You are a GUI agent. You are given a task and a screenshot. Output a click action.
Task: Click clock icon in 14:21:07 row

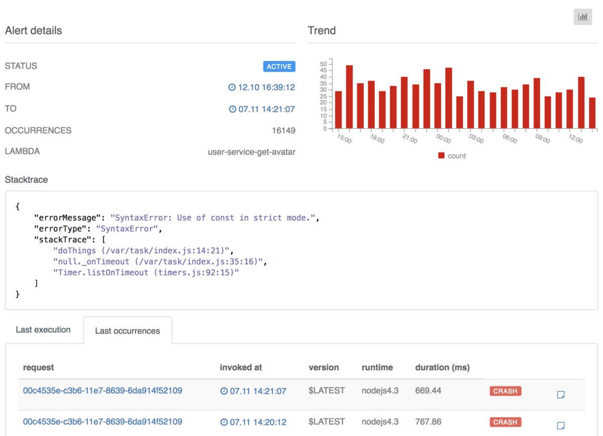point(224,391)
